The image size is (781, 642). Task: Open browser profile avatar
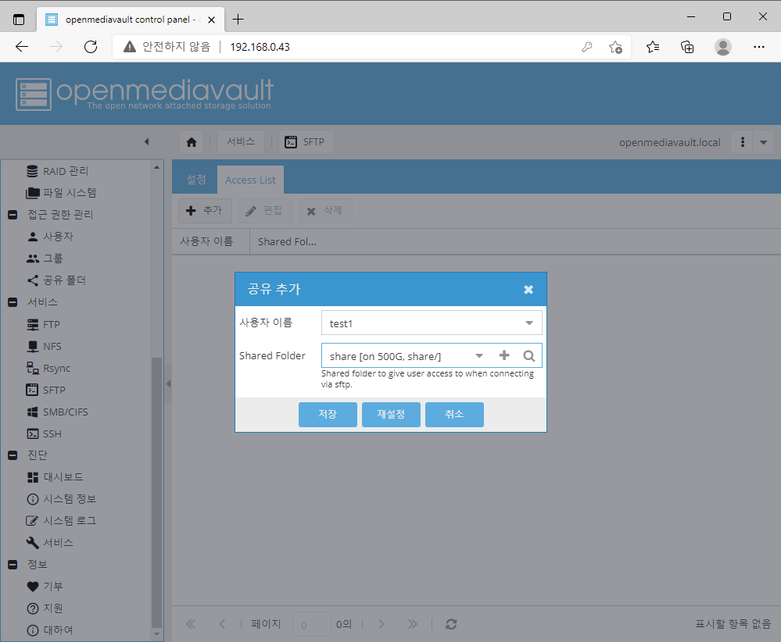point(722,48)
